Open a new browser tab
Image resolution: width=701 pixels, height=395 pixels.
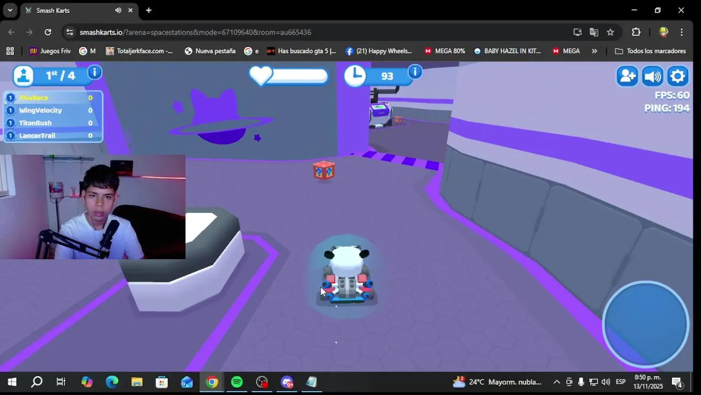[x=148, y=10]
